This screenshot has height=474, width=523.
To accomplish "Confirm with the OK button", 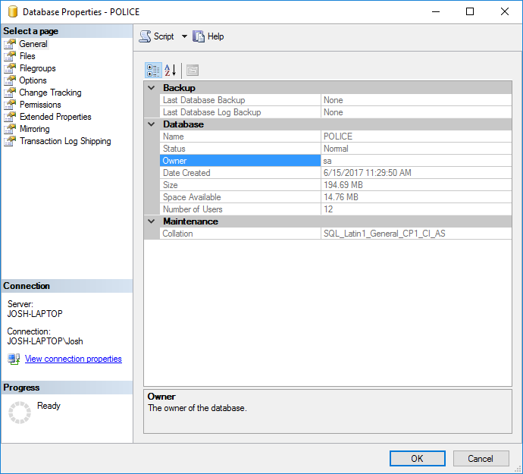I will coord(418,458).
